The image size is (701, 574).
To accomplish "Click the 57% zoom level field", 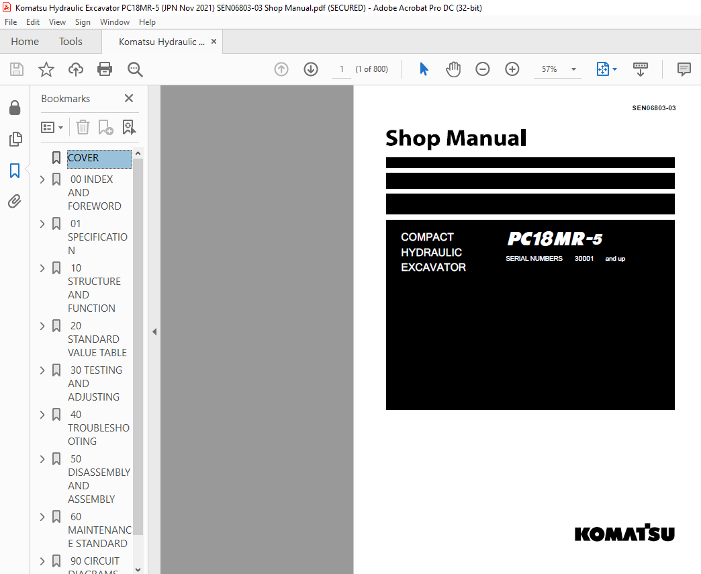I will click(x=549, y=69).
